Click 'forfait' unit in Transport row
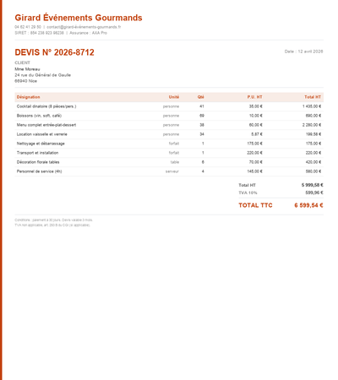 (174, 153)
